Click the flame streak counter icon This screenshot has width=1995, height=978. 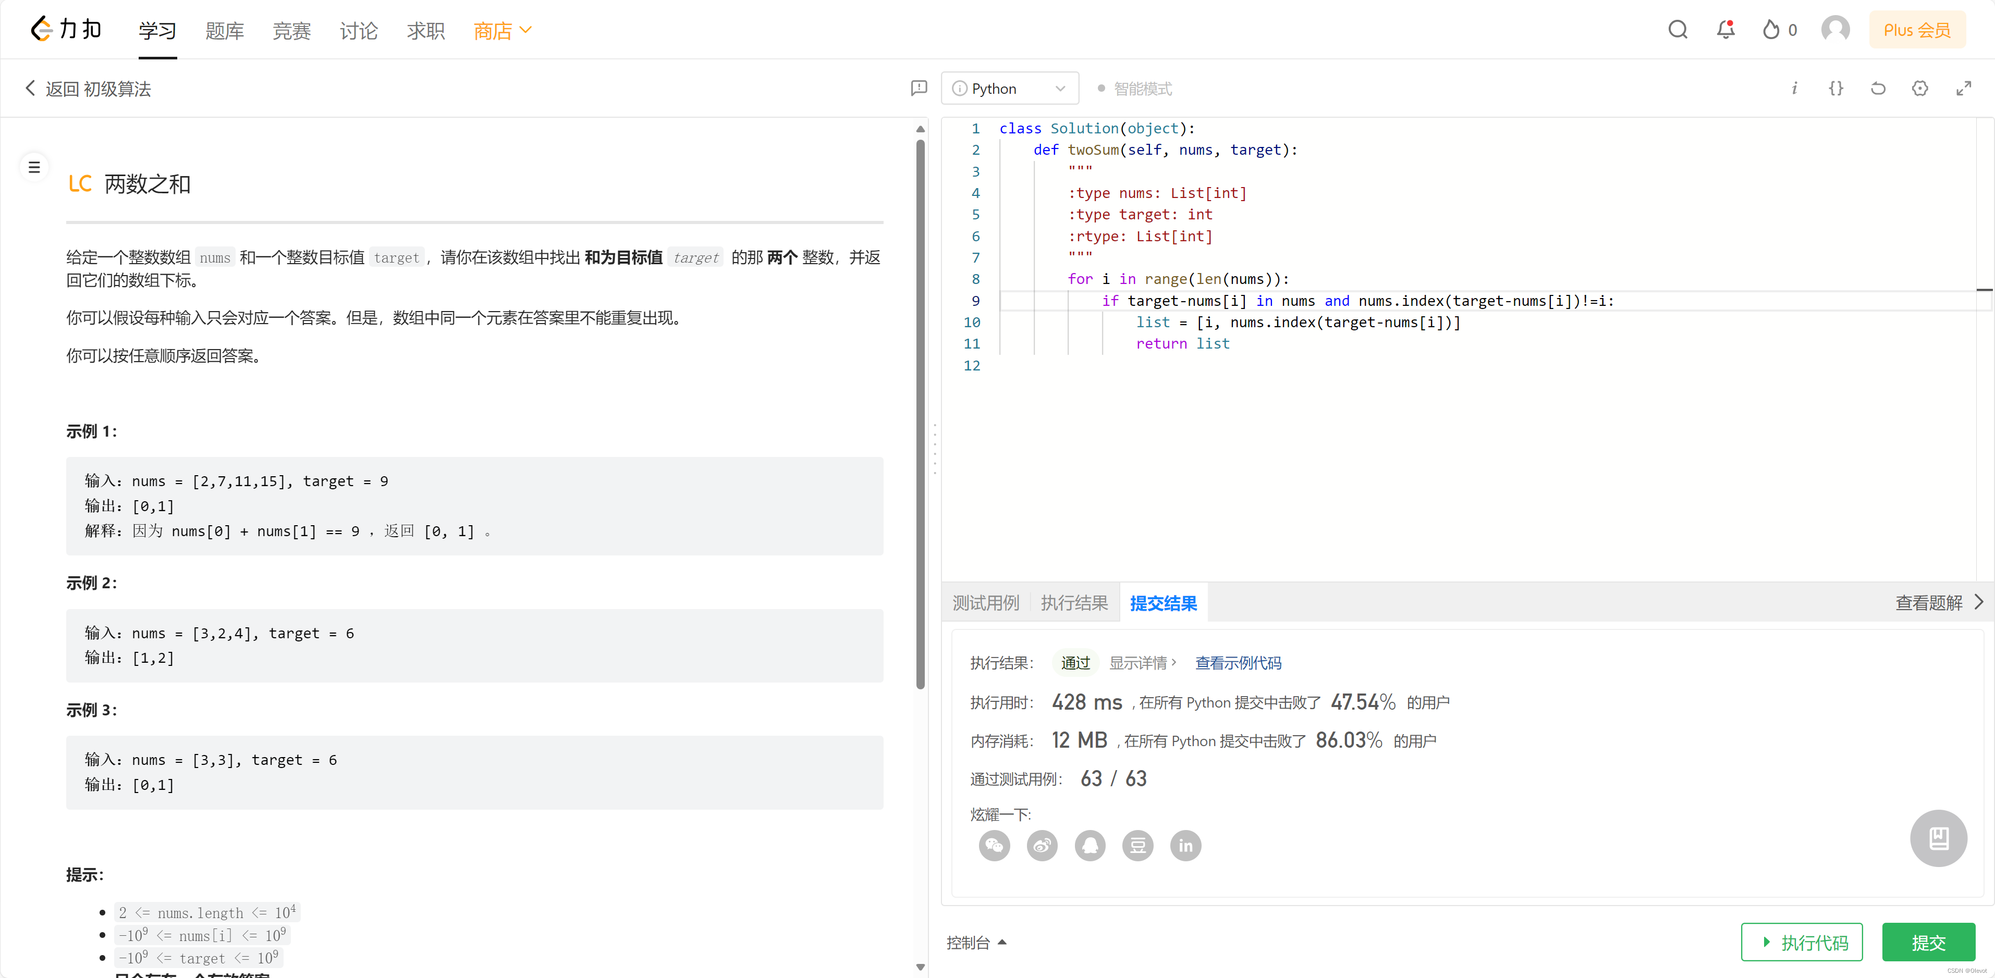pyautogui.click(x=1770, y=30)
